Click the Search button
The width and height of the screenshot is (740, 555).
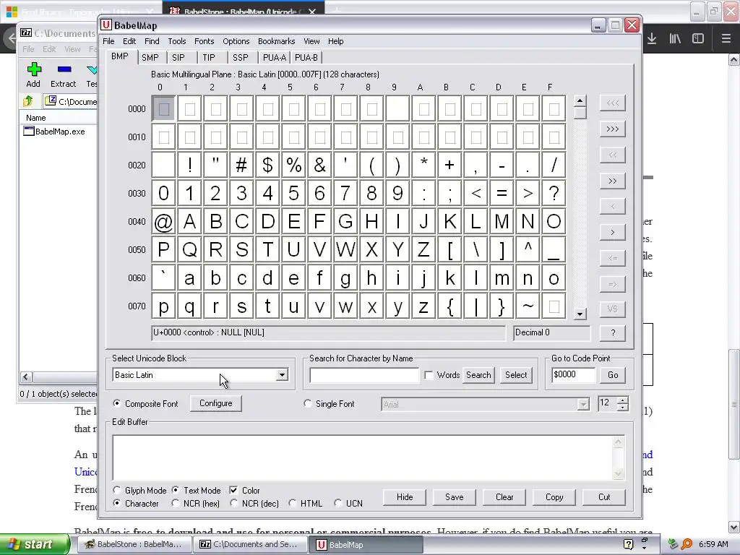(478, 375)
